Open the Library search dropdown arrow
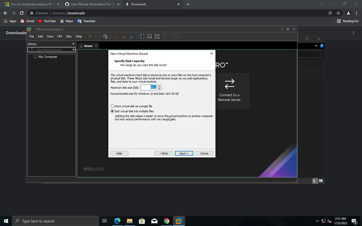Screen dimensions: 362x226 [x=73, y=50]
